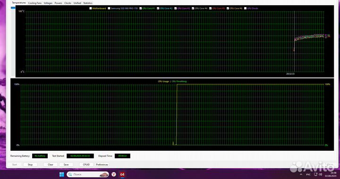
Task: Uncheck the CPU Core #2 checkbox
Action: (x=158, y=8)
